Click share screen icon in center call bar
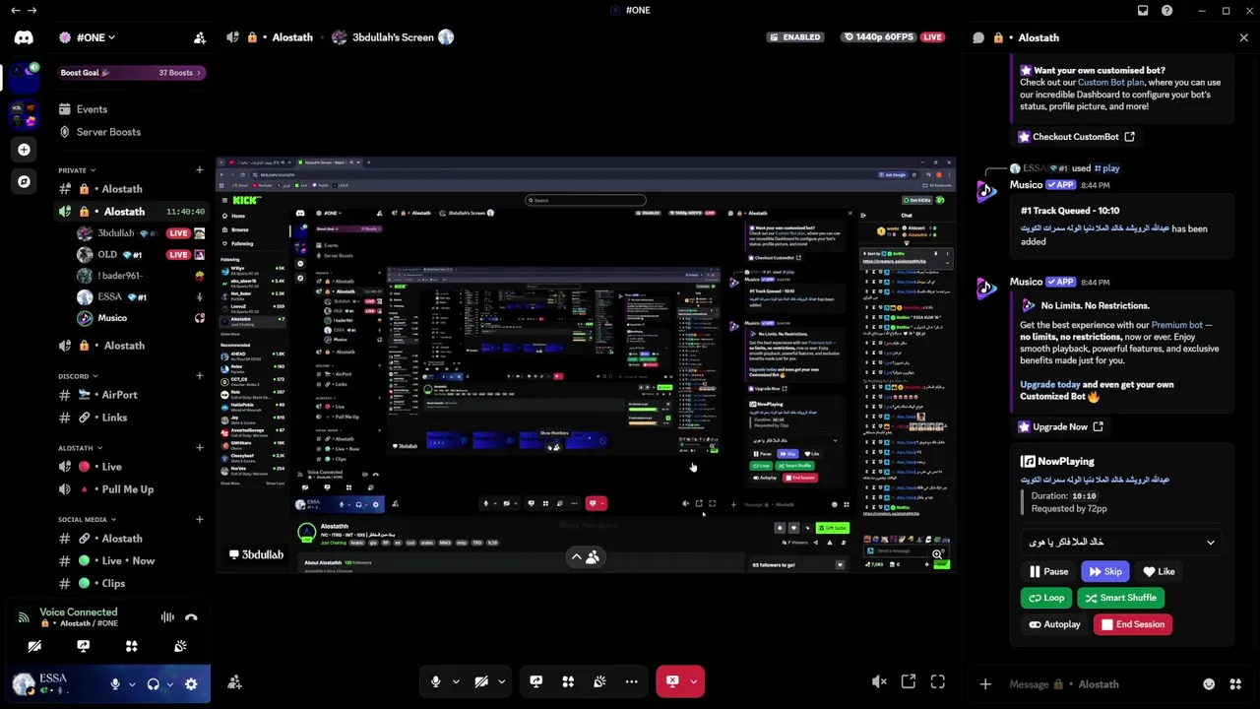 pos(535,681)
